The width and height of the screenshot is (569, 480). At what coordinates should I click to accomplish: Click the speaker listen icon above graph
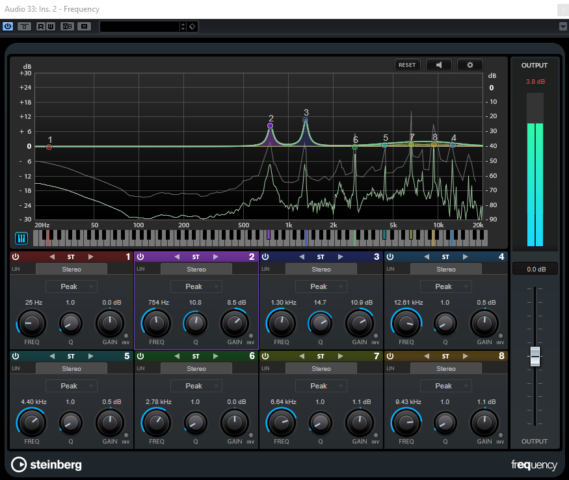click(x=439, y=65)
